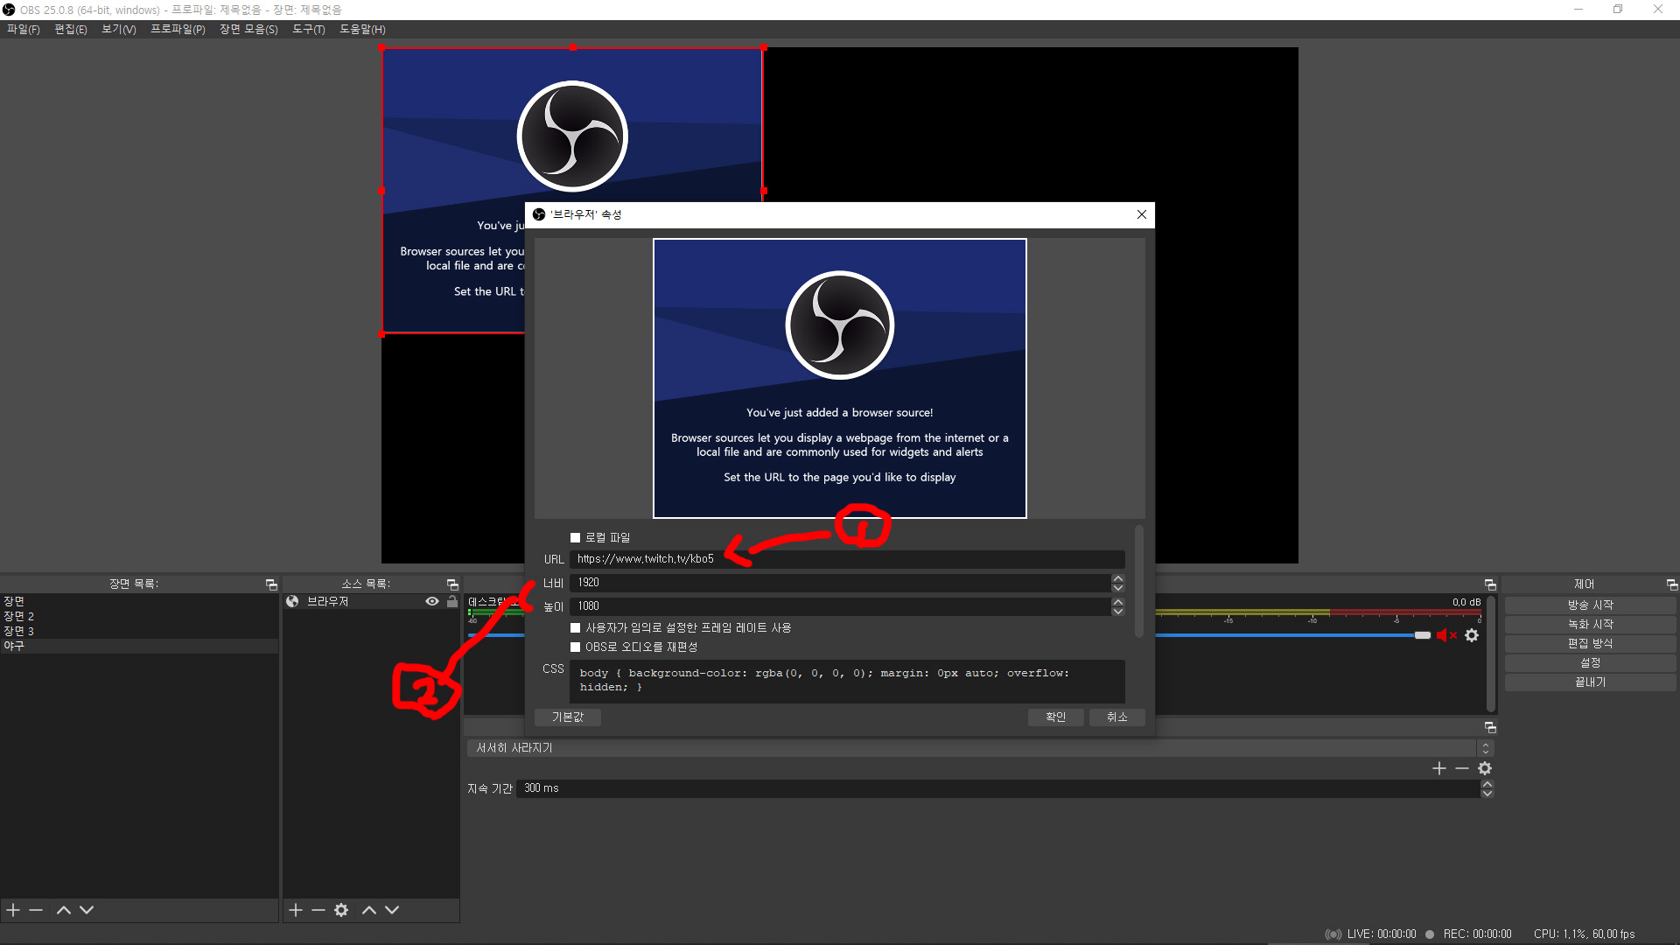This screenshot has width=1680, height=945.
Task: Mute the desktop audio speaker icon
Action: click(x=1442, y=636)
